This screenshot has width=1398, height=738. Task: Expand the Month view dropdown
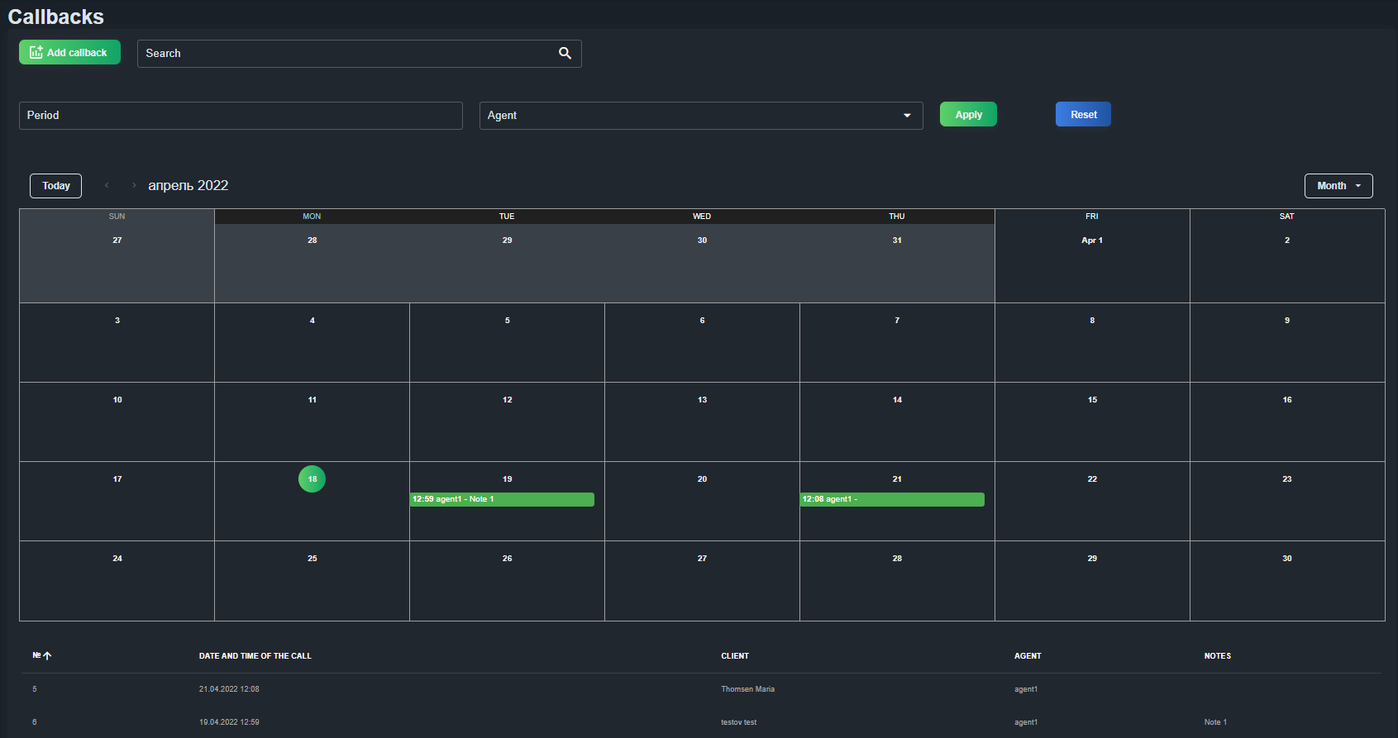[1338, 186]
